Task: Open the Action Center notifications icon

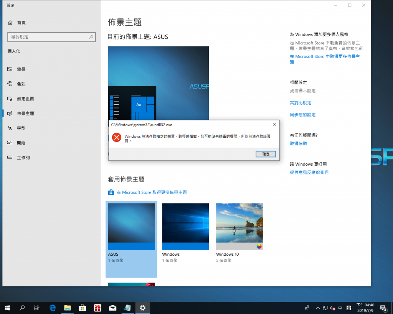Action: [383, 308]
